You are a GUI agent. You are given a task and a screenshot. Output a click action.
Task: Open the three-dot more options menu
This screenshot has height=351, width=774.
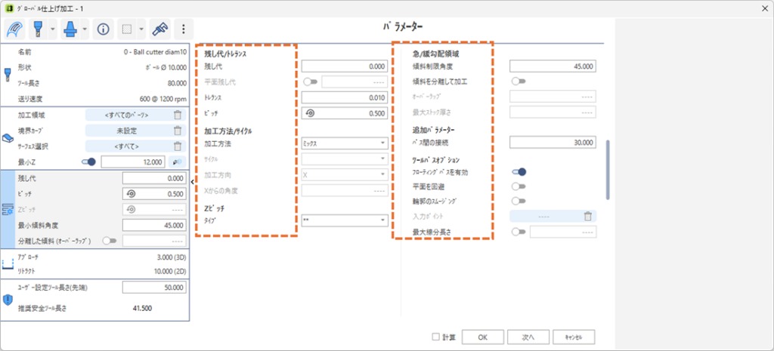coord(184,29)
